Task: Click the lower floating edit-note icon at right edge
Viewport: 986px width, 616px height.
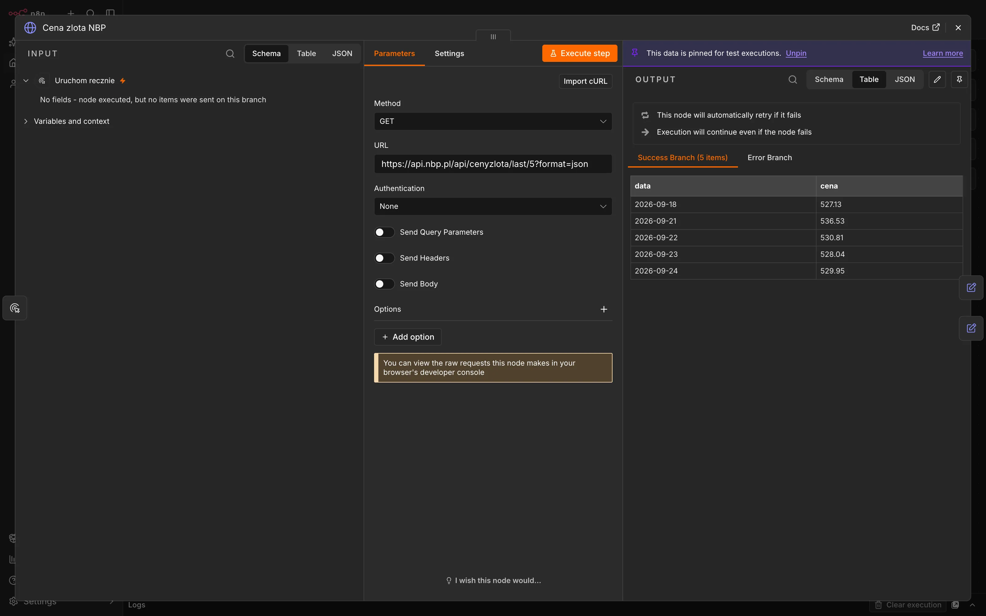Action: (x=971, y=328)
